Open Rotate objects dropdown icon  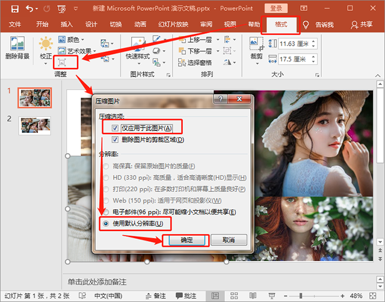[x=230, y=63]
